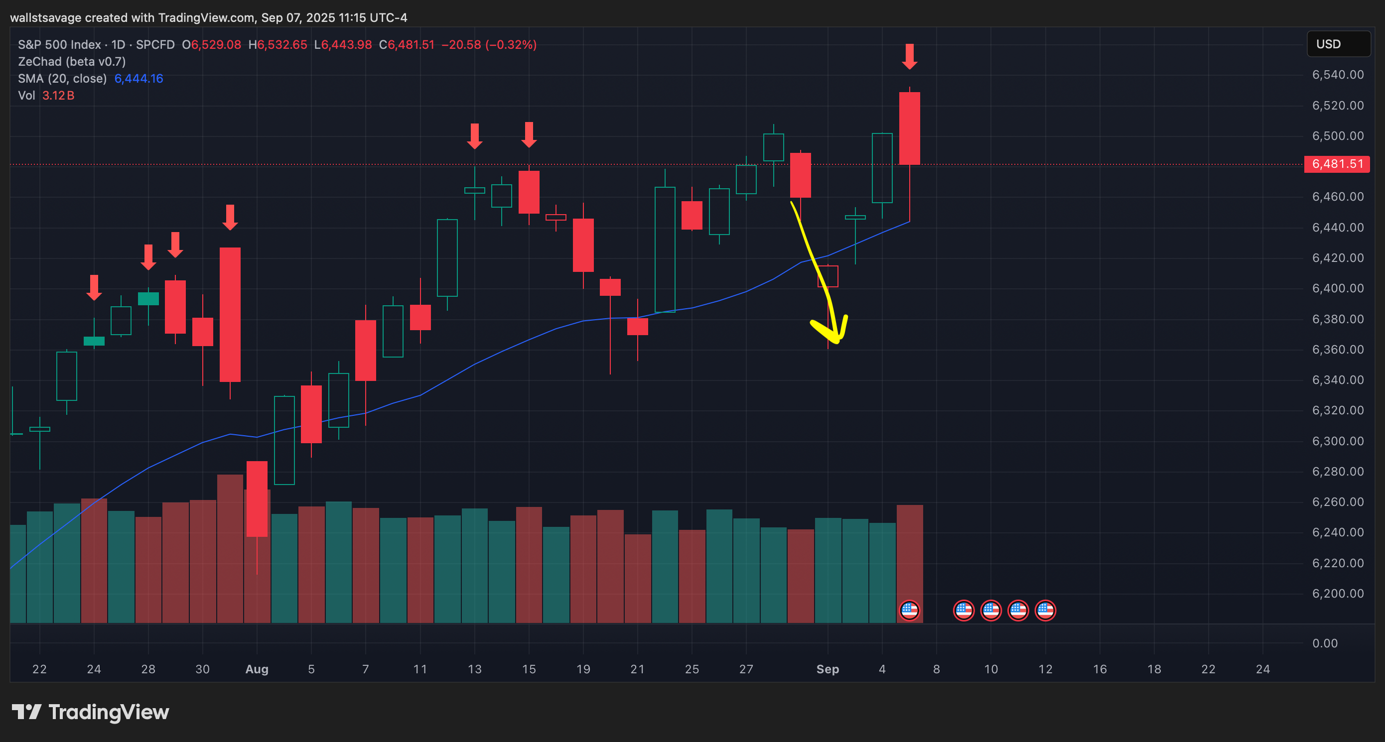The image size is (1385, 742).
Task: Click the SMA value 6,444.16
Action: pyautogui.click(x=138, y=79)
